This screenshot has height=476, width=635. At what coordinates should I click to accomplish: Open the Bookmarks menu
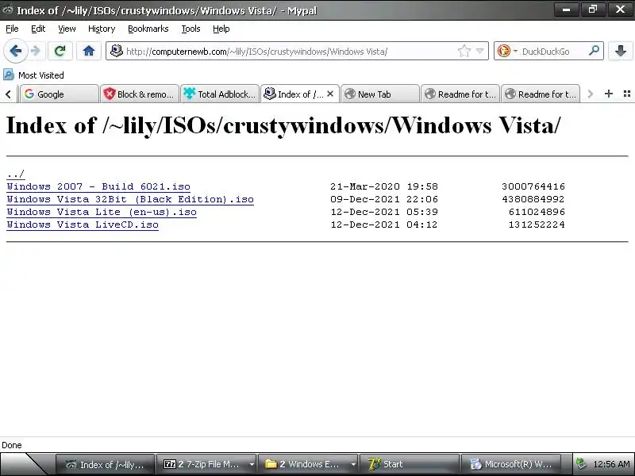(x=148, y=29)
